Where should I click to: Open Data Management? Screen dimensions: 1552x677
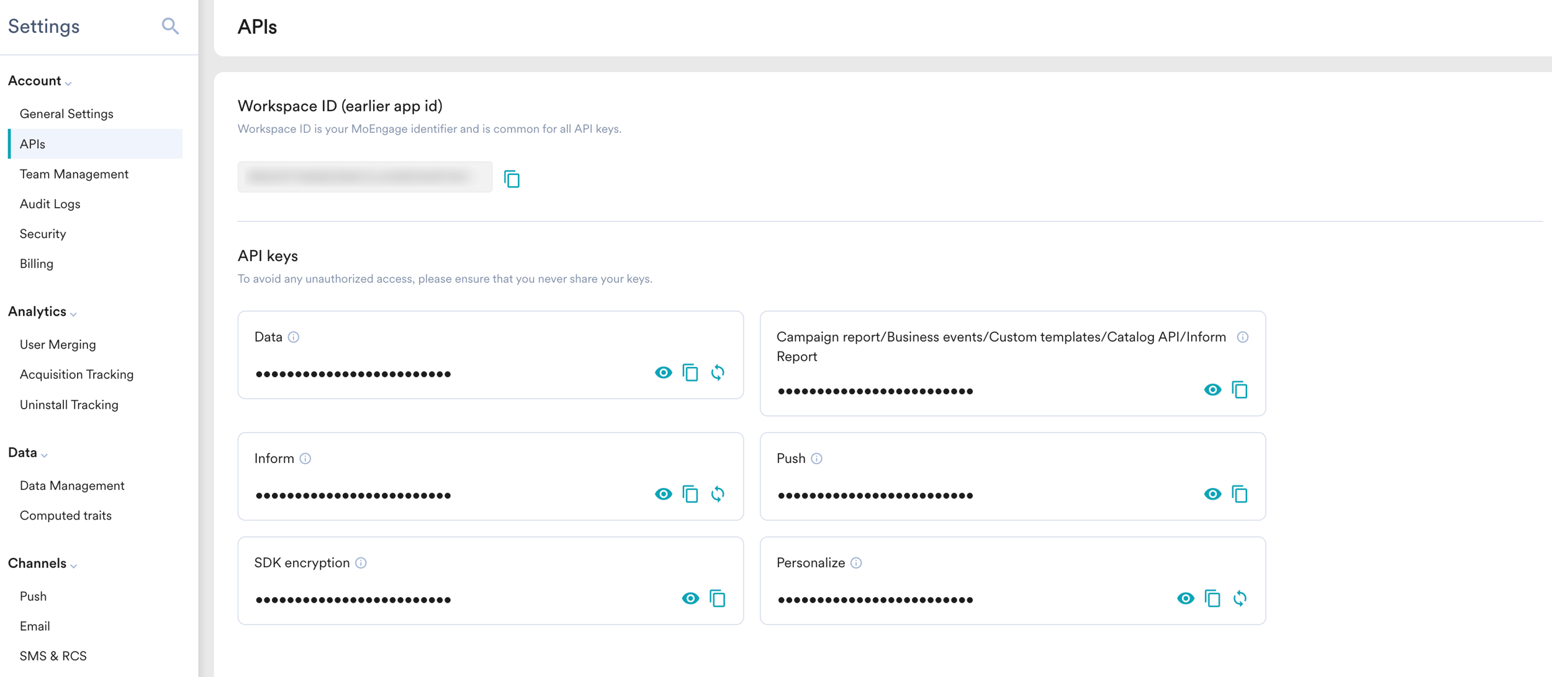click(72, 486)
